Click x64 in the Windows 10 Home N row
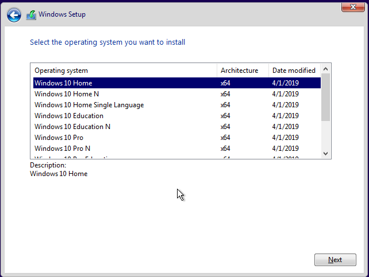 (x=225, y=94)
